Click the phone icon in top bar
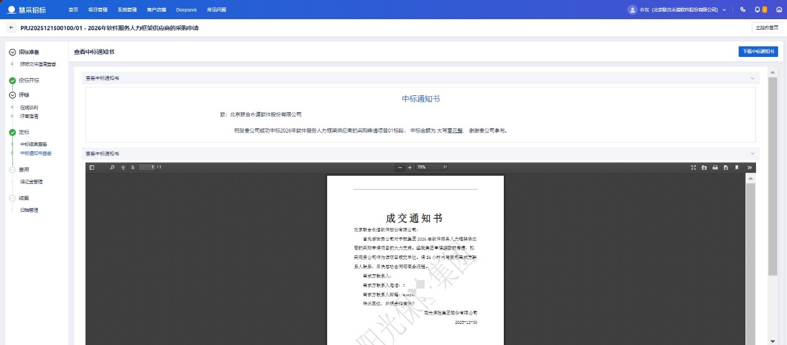The width and height of the screenshot is (787, 345). point(743,9)
